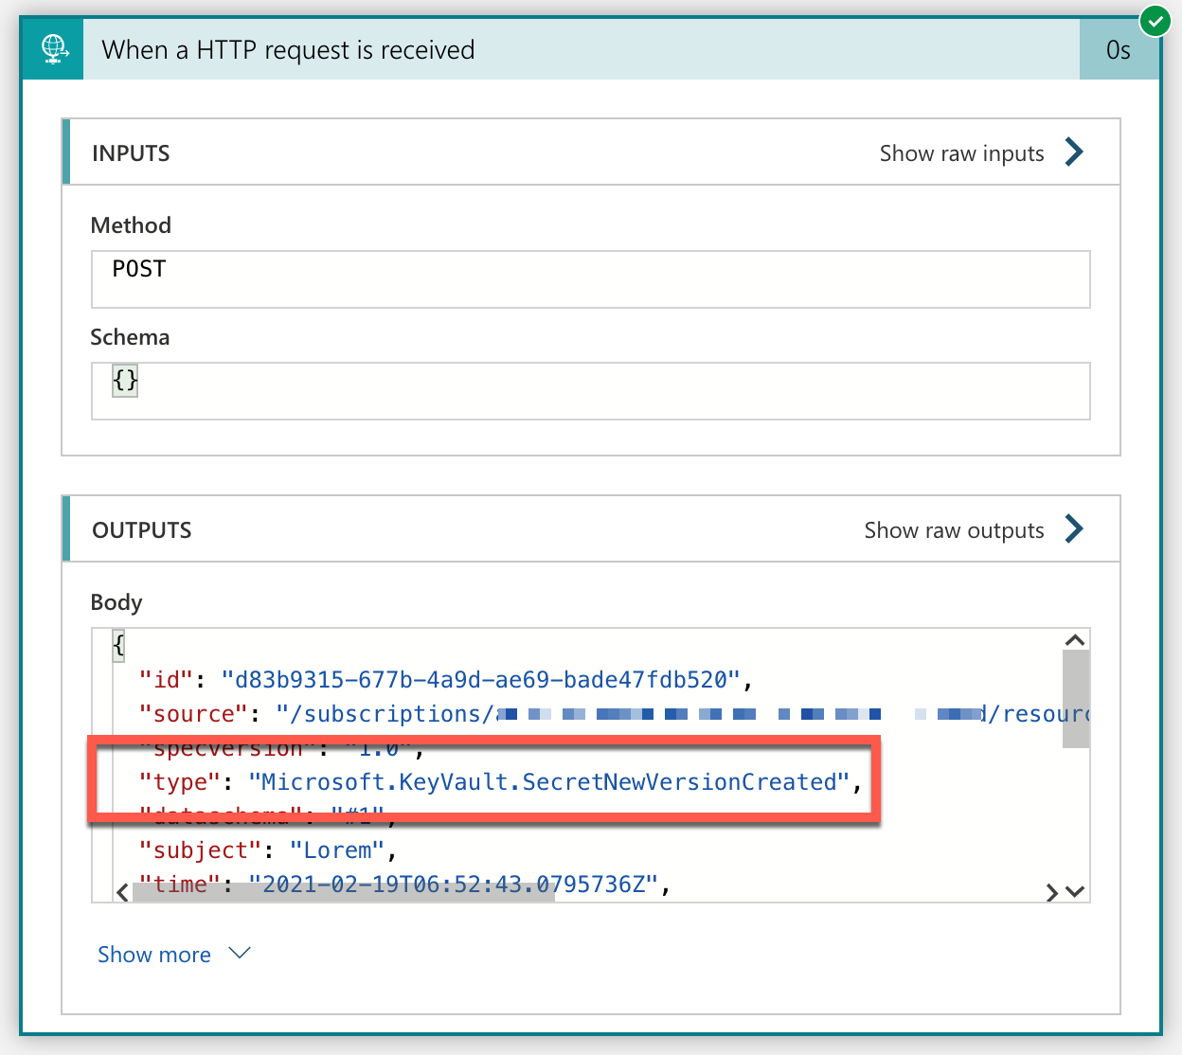
Task: Click the chevron beside Show raw outputs
Action: (1074, 529)
